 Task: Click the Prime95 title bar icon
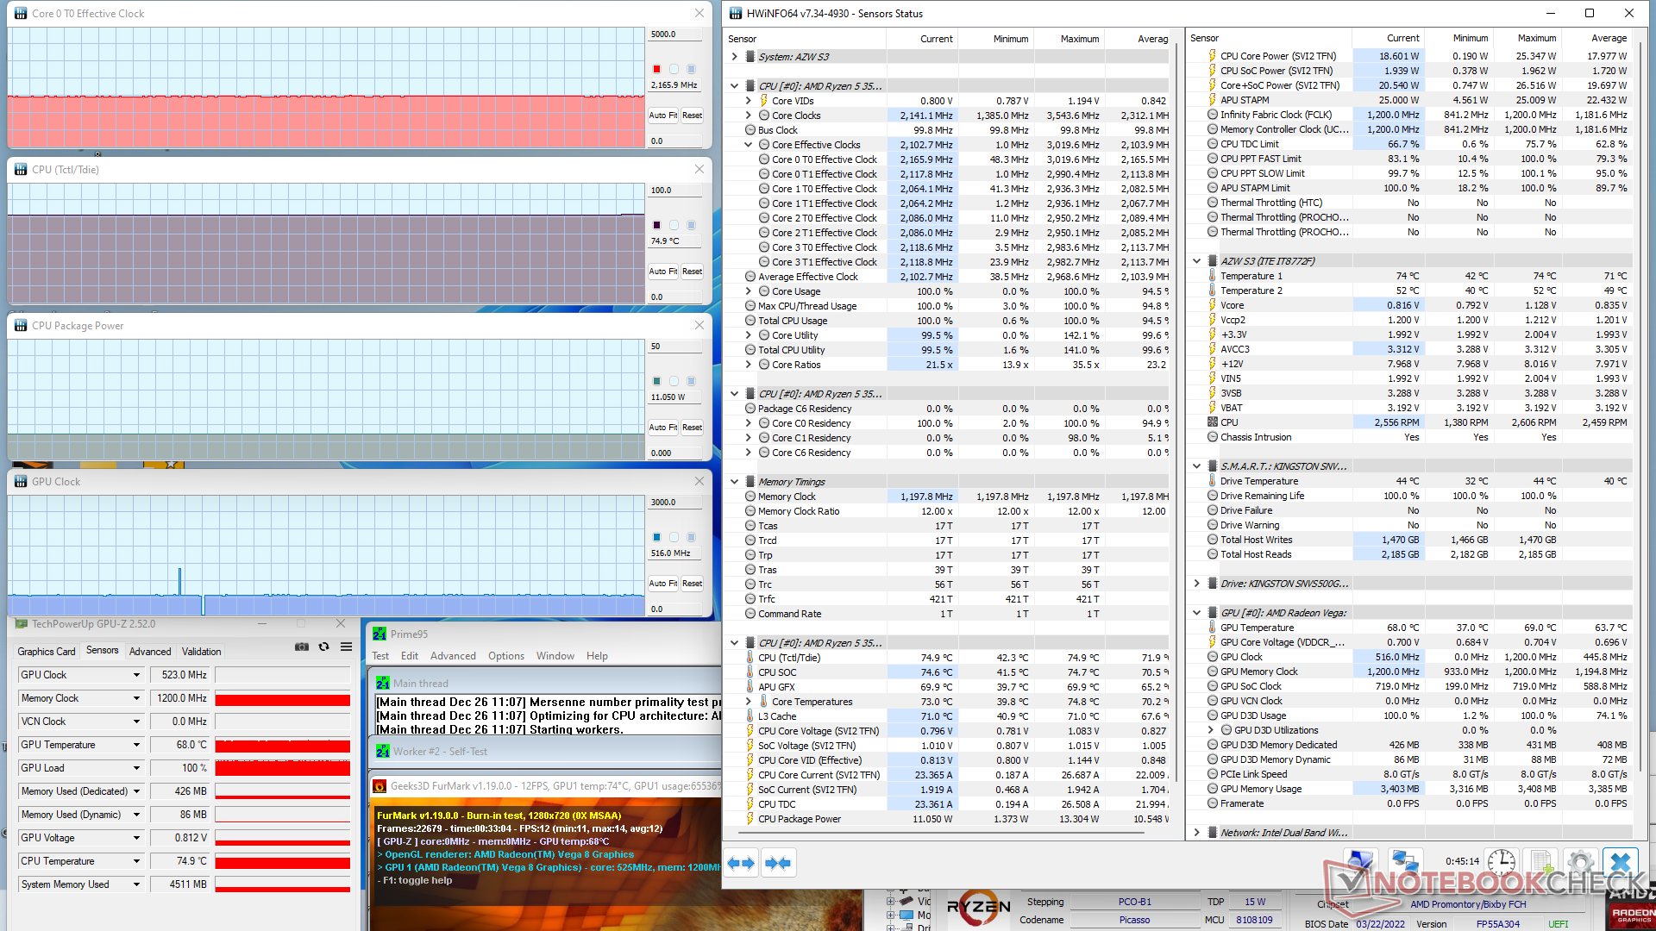point(379,634)
